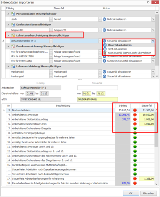Screen dimensions: 160x197
Task: Click the red status dot for Kirchensteuer Arbn
Action: click(135, 124)
